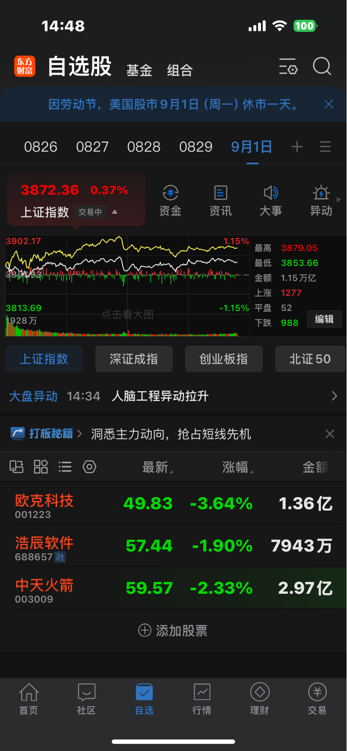Dismiss the US market holiday notice
Viewport: 347px width, 751px height.
click(x=329, y=104)
